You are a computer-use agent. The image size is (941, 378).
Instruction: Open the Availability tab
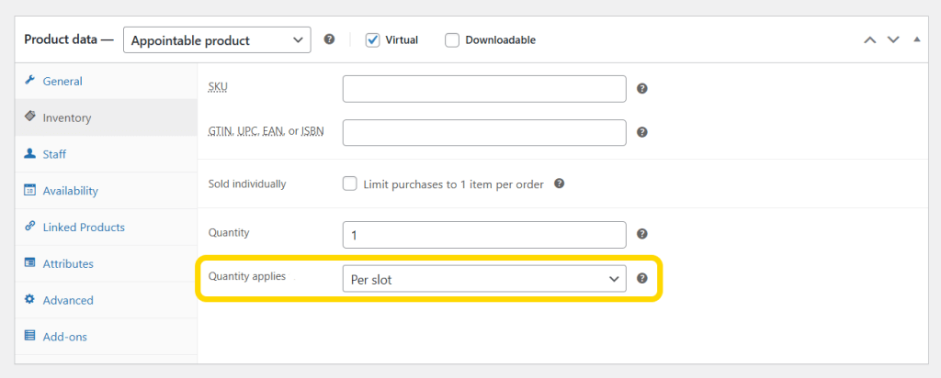pos(70,191)
